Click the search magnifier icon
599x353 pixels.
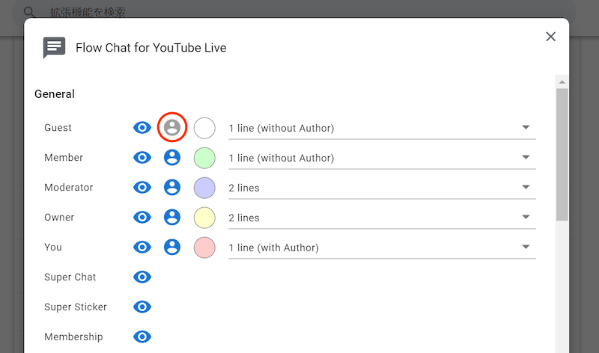click(30, 13)
